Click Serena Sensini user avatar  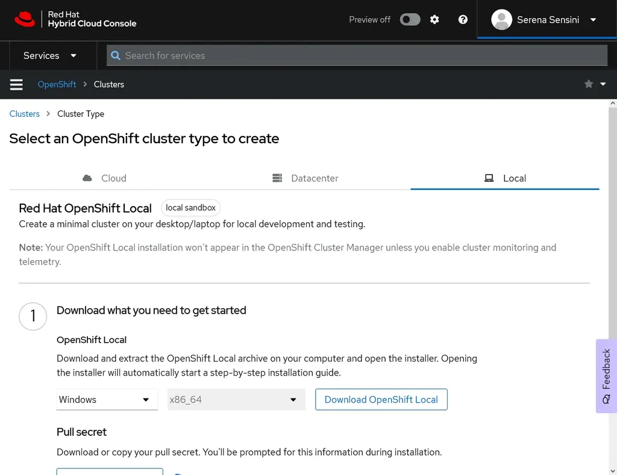(502, 20)
